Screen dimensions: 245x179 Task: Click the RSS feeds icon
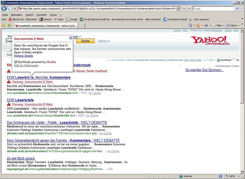tap(198, 25)
